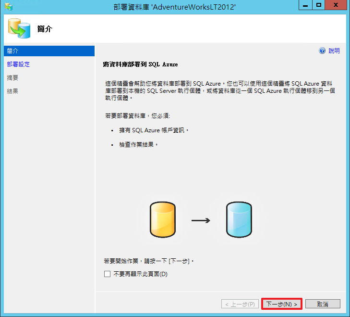
Task: Click the 下一步(N) > button
Action: [x=282, y=304]
